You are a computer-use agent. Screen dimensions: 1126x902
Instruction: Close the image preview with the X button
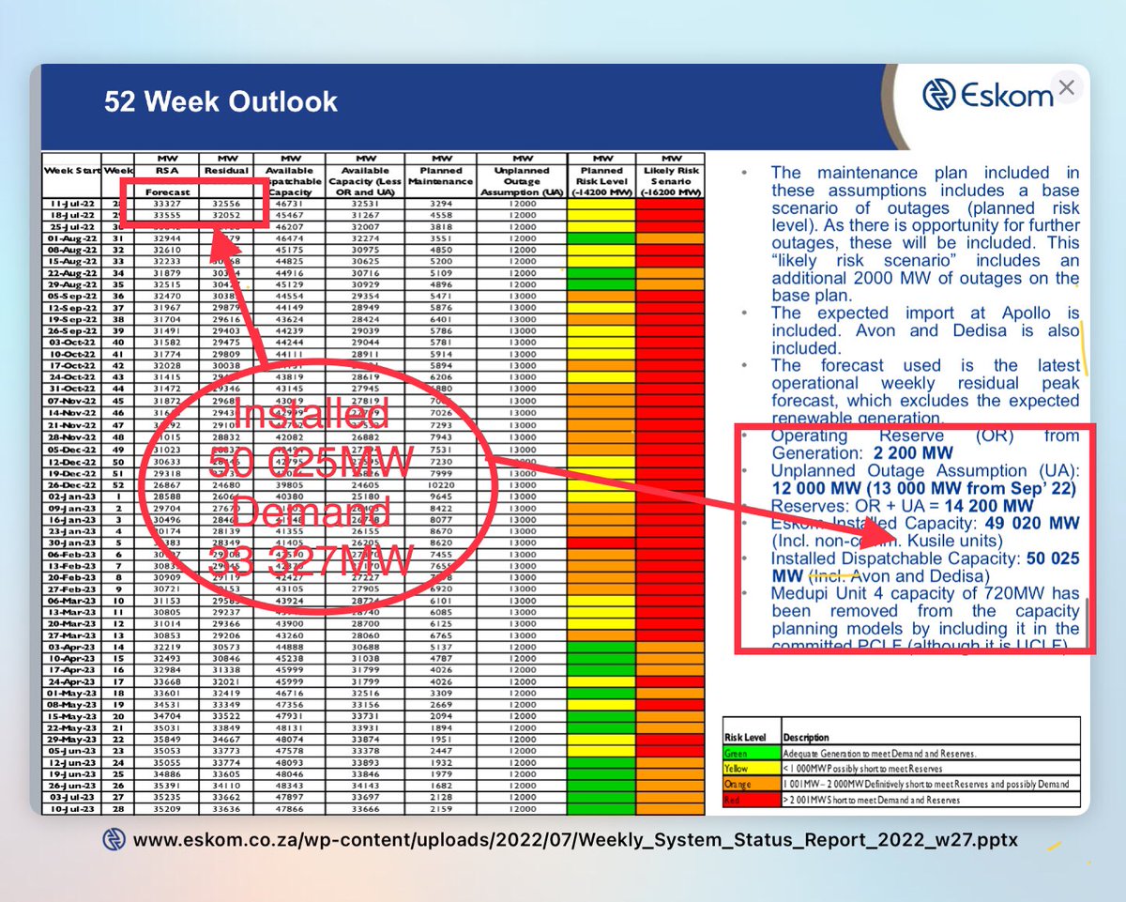[1066, 89]
